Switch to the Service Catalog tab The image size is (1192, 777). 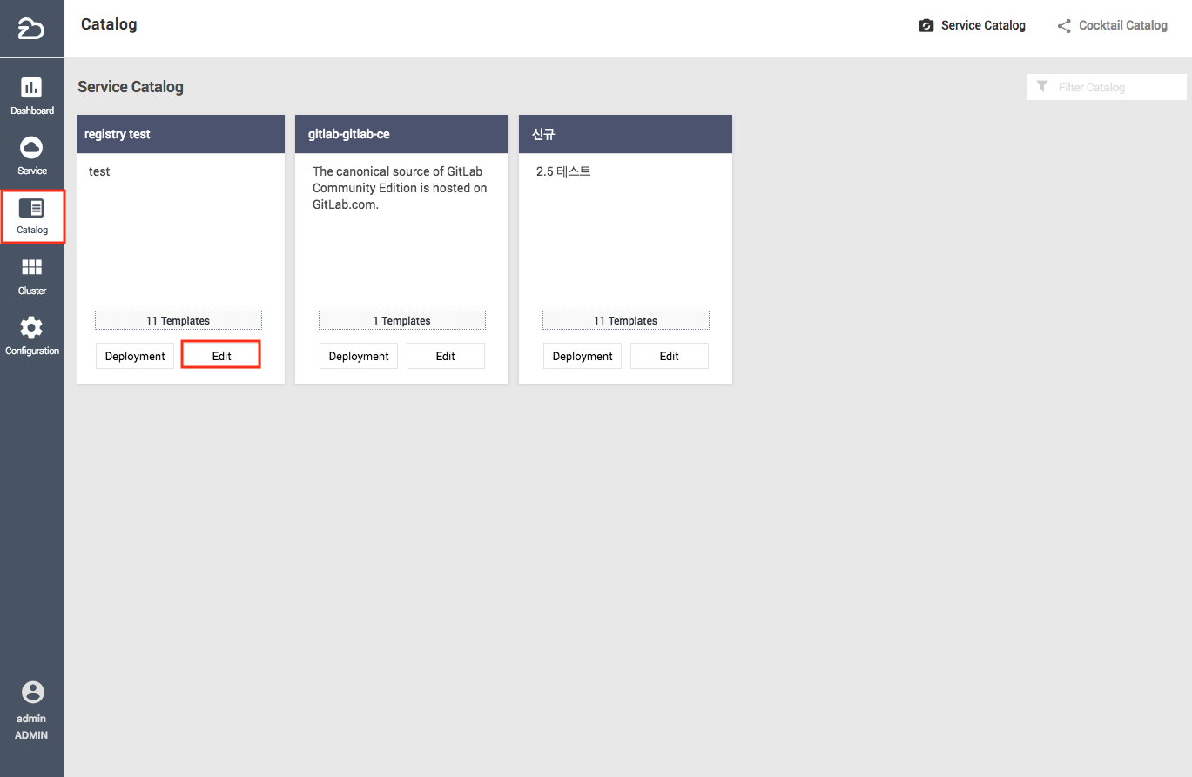coord(972,26)
